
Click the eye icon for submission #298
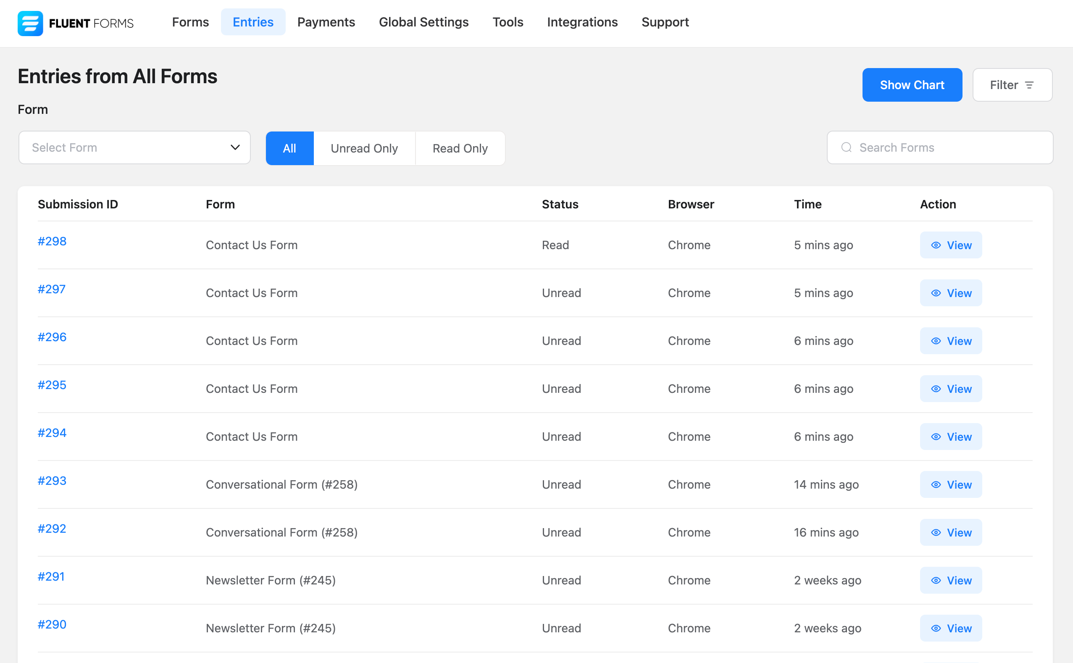[x=936, y=245]
